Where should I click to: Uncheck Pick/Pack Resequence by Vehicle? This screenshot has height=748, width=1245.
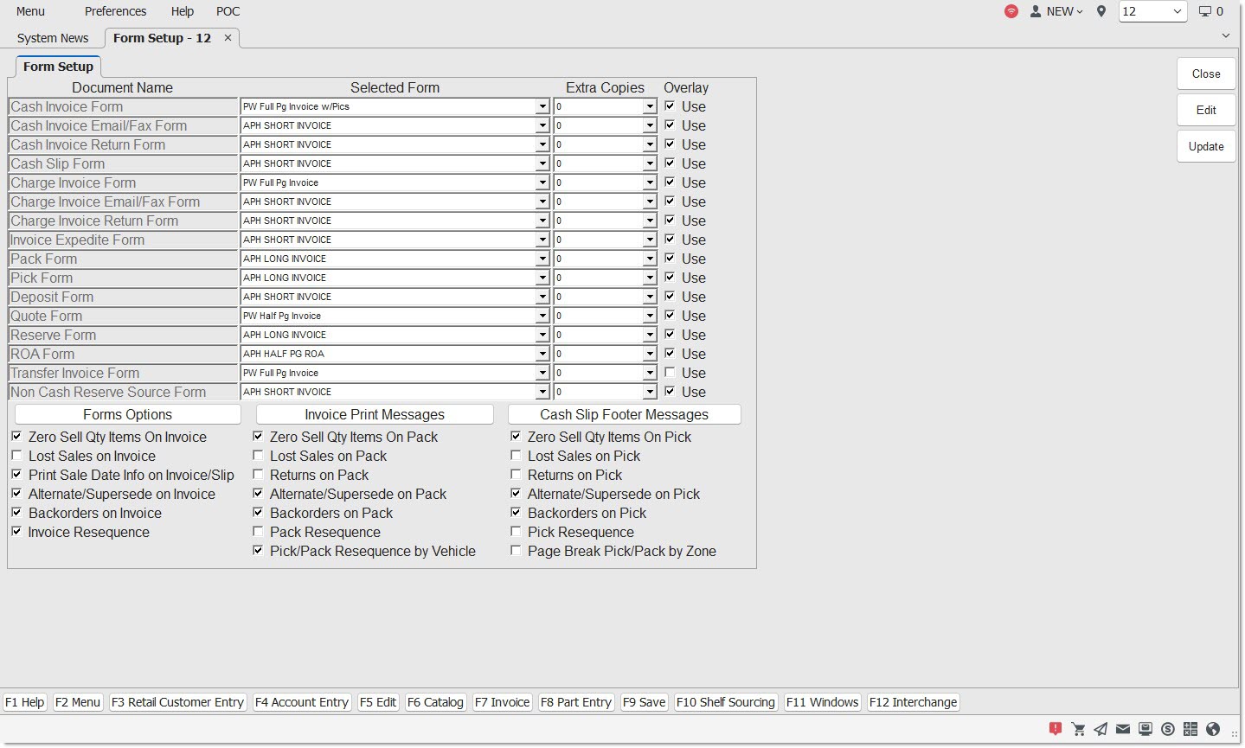[x=258, y=551]
